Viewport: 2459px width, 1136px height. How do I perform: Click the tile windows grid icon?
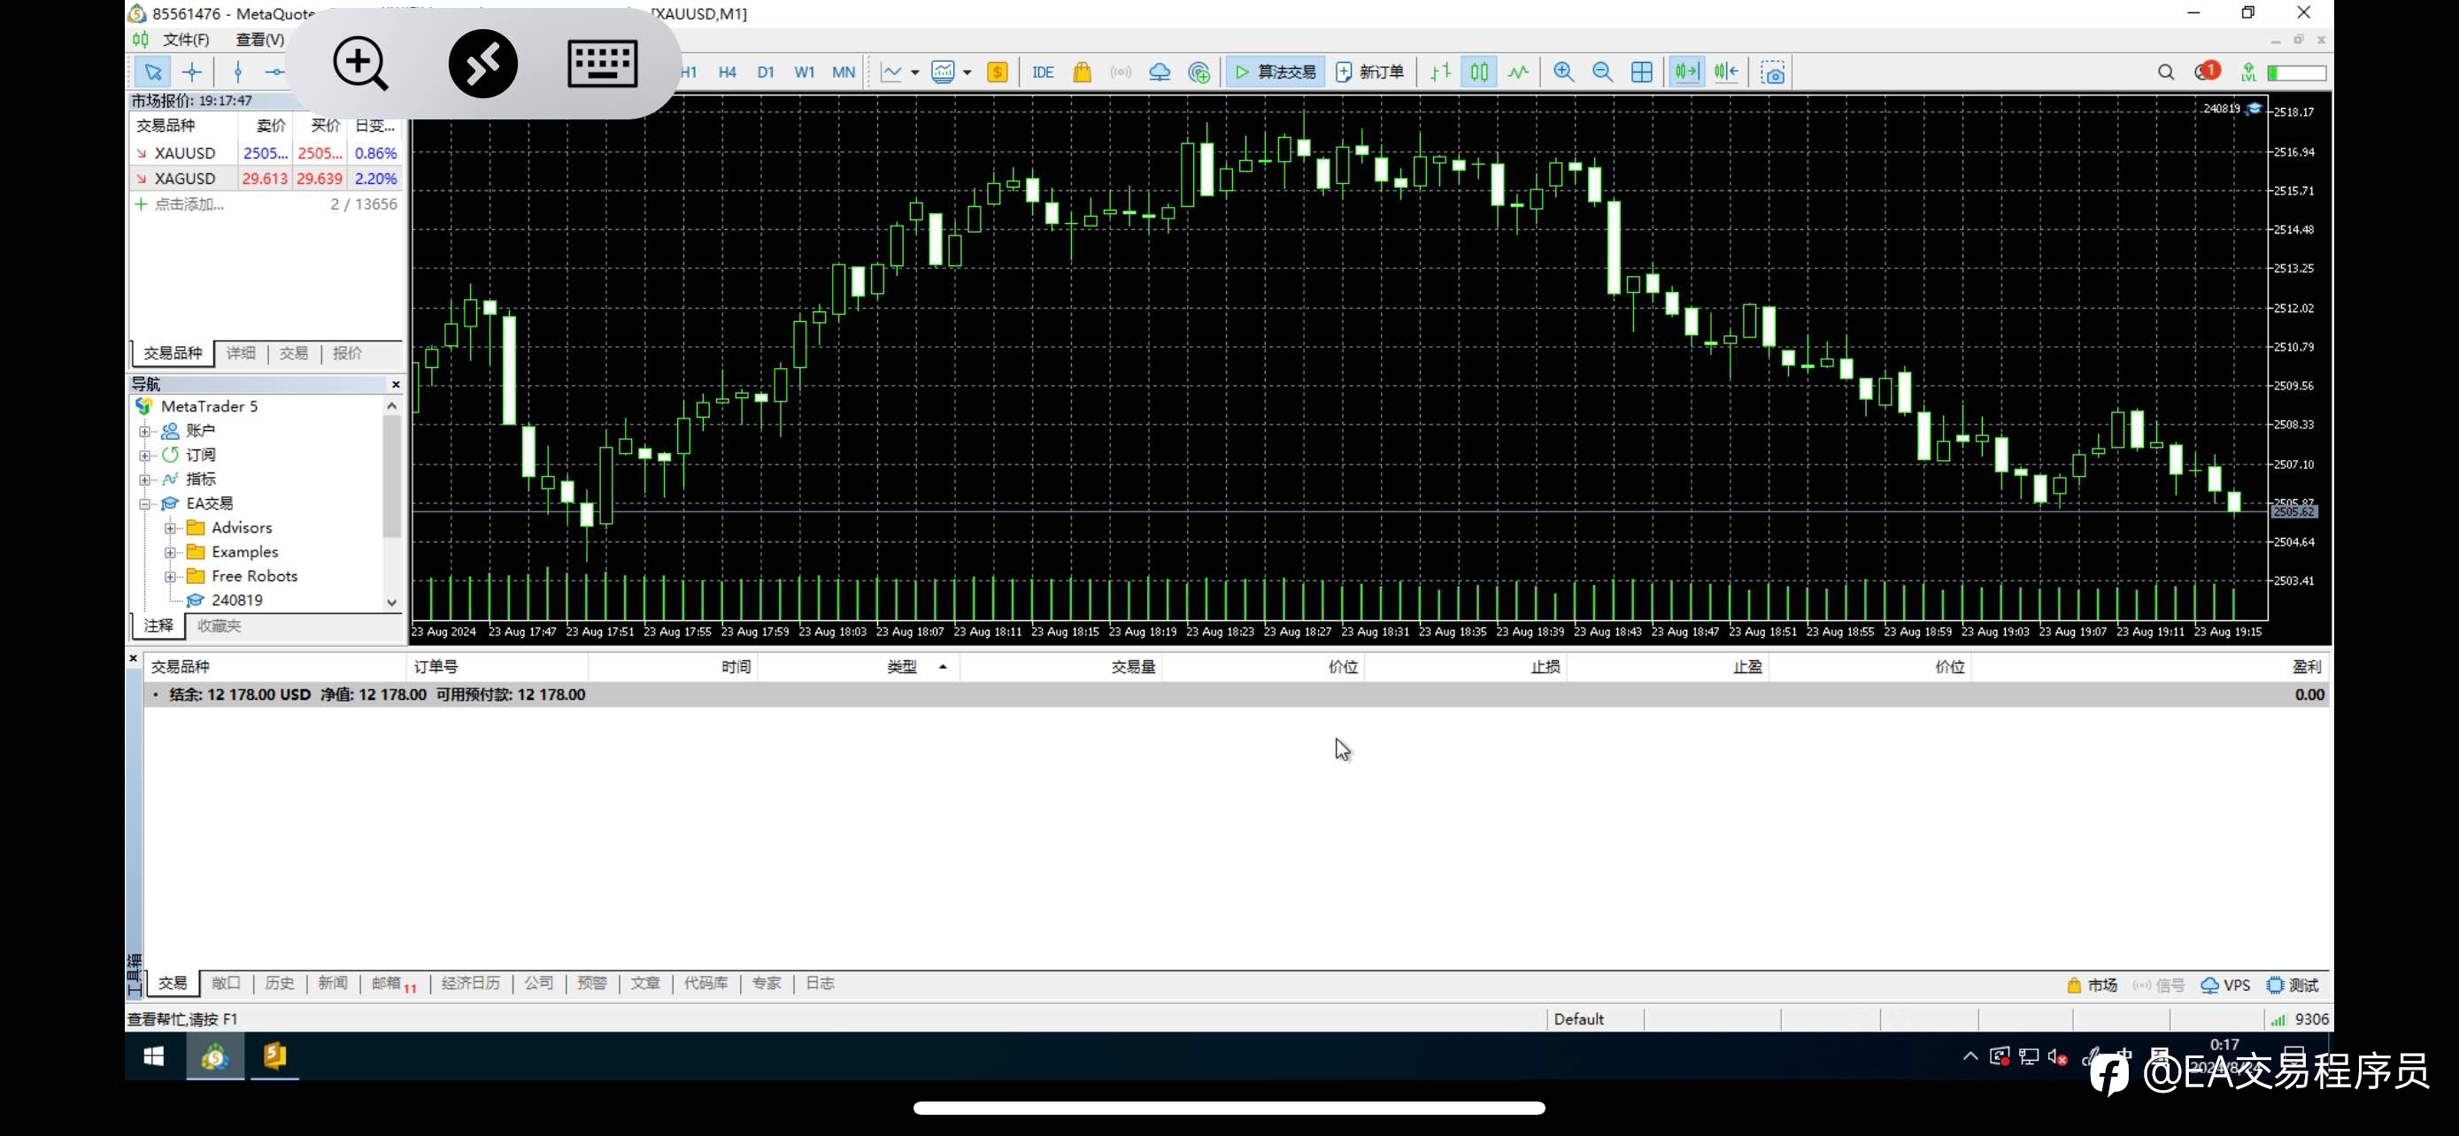pyautogui.click(x=1642, y=72)
